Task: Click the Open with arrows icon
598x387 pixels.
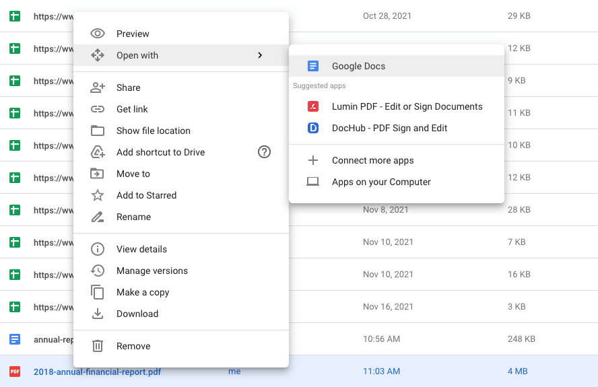Action: [x=98, y=55]
